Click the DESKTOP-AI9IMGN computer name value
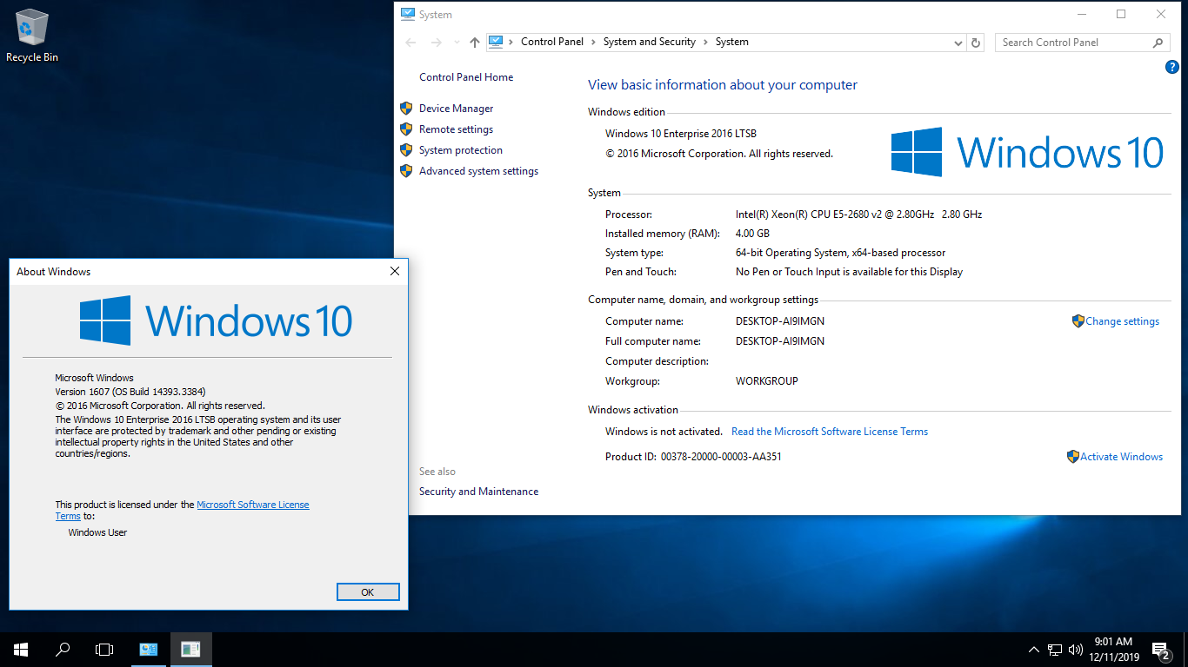 [x=780, y=321]
